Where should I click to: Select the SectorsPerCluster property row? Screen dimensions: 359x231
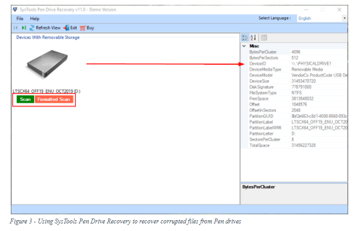pyautogui.click(x=298, y=139)
